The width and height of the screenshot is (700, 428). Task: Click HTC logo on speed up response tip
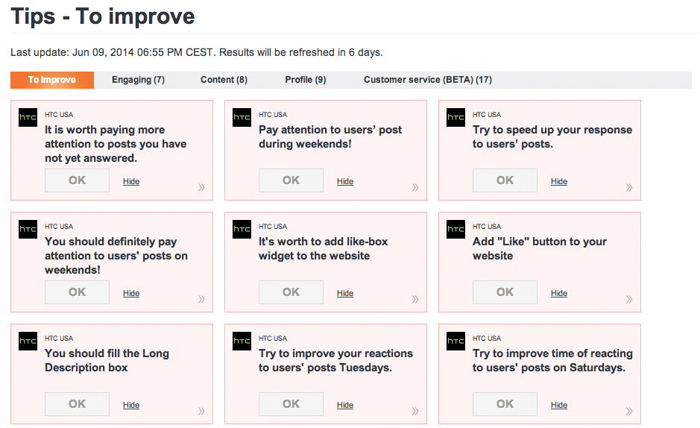coord(455,118)
